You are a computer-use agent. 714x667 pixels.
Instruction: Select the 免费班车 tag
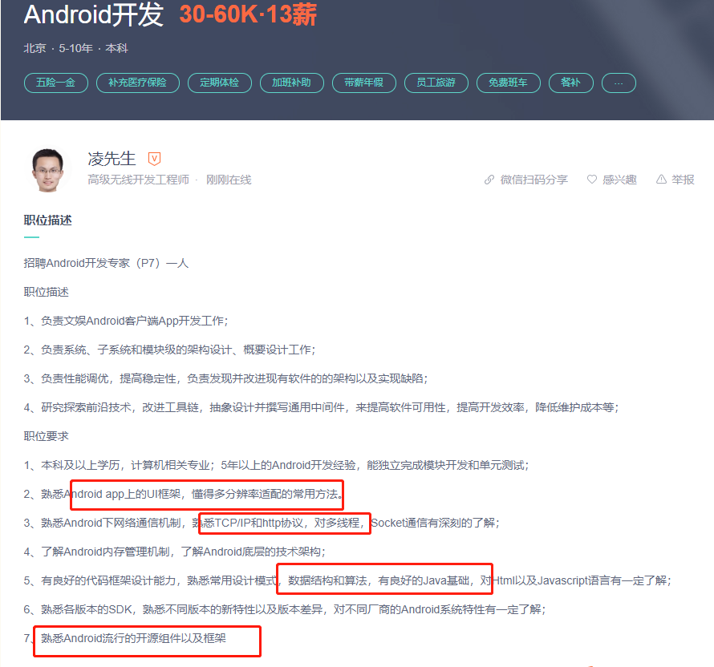[x=508, y=83]
